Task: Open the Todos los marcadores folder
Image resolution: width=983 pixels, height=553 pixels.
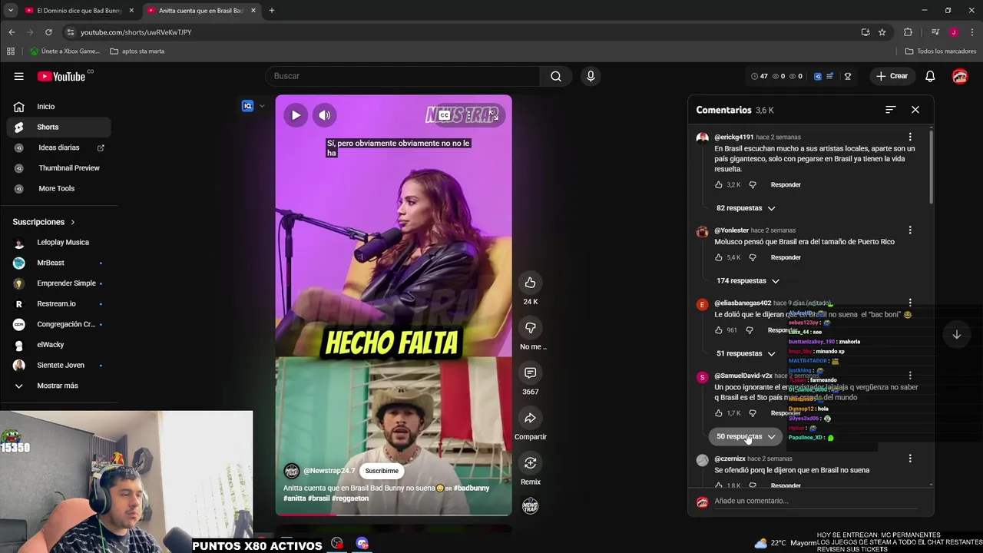Action: tap(941, 51)
